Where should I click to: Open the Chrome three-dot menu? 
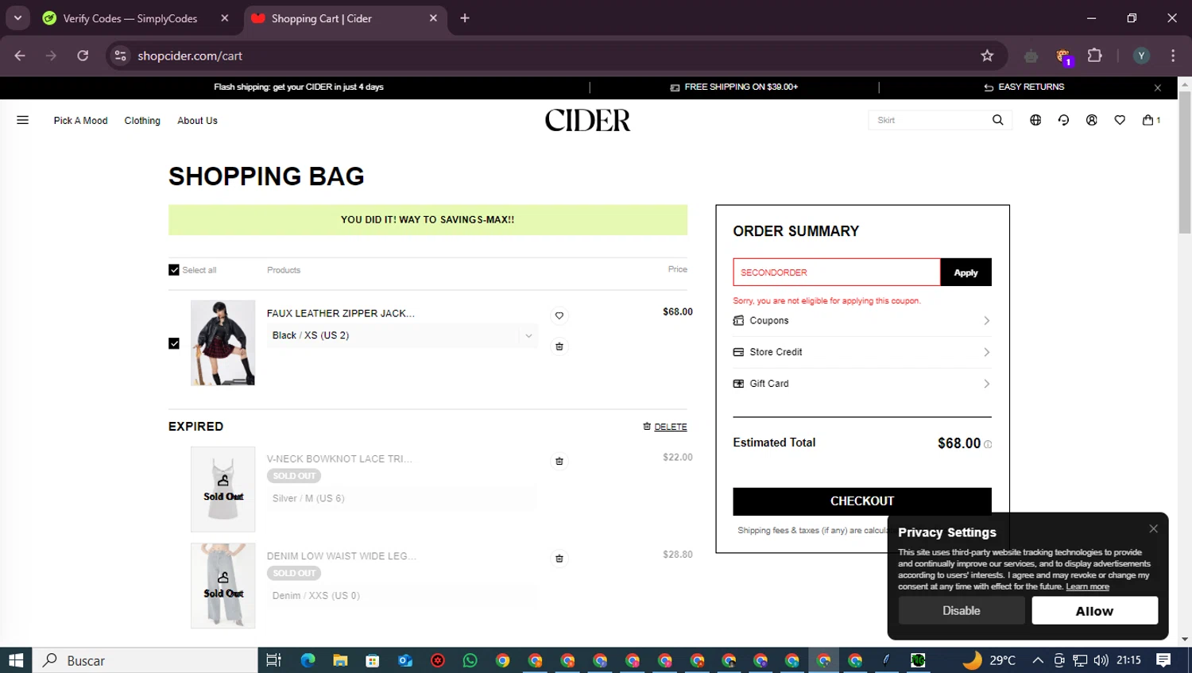(x=1173, y=56)
